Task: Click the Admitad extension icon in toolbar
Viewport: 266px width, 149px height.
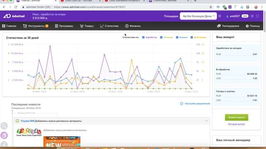Action: click(230, 7)
